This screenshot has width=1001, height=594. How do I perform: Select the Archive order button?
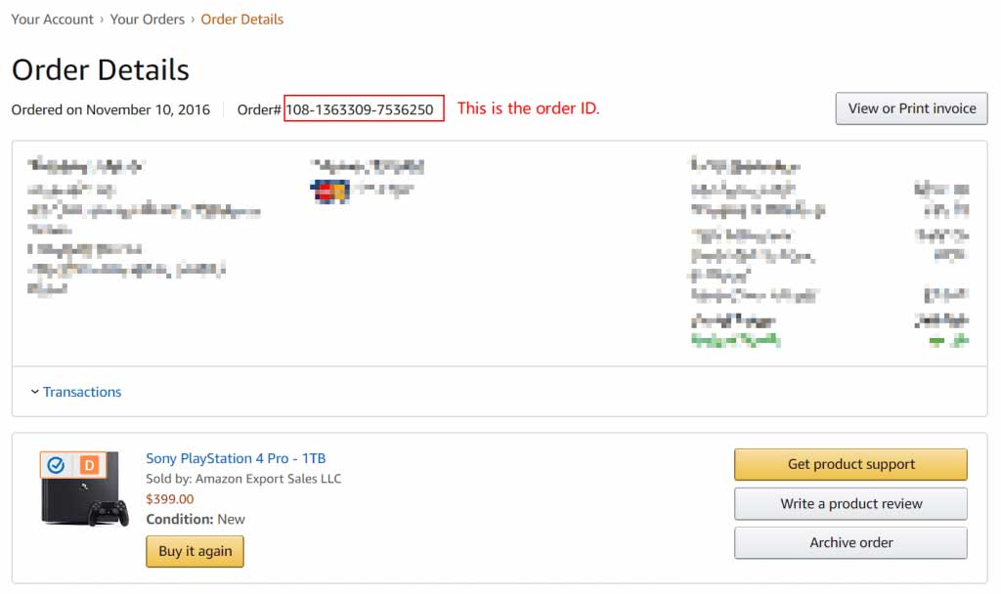pyautogui.click(x=850, y=542)
